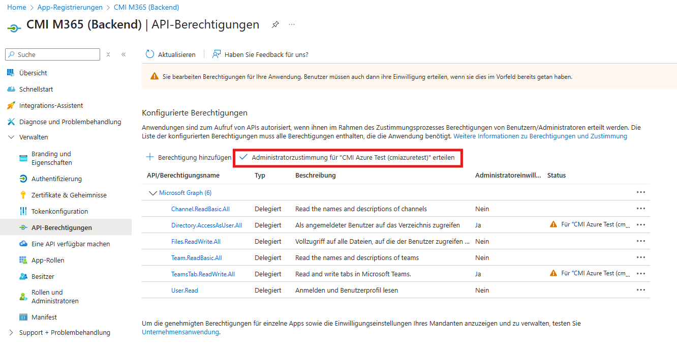Grant Administratorzustimmung for CMI Azure Test
Image resolution: width=677 pixels, height=346 pixels.
pyautogui.click(x=340, y=158)
